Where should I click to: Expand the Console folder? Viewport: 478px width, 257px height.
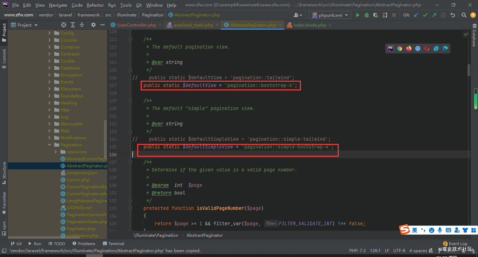pyautogui.click(x=49, y=40)
